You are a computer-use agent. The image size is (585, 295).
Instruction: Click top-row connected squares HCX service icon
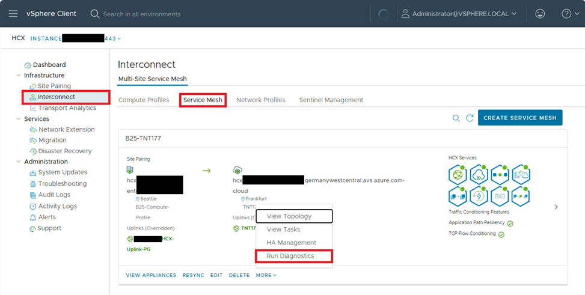(500, 175)
